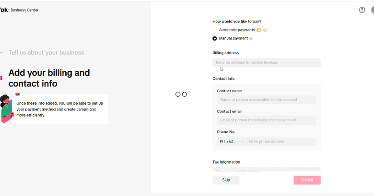Screen dimensions: 374x196
Task: Click the user profile avatar
Action: pos(373,10)
